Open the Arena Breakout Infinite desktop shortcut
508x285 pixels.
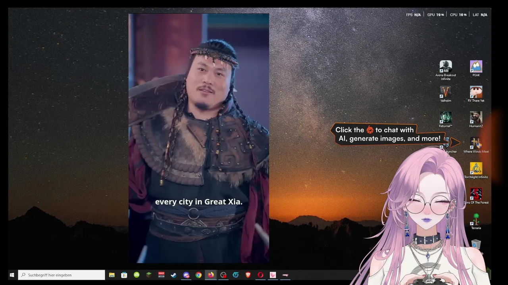click(445, 70)
